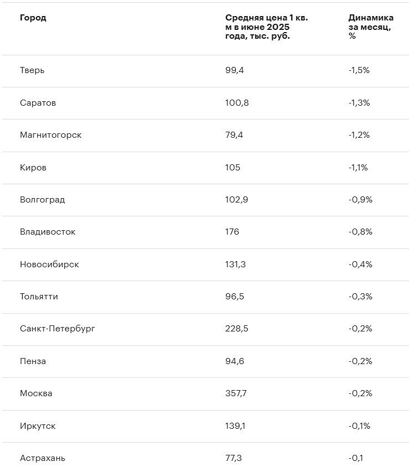
Task: Click the 'Средняя цена 1 кв. м' column header
Action: [x=266, y=27]
